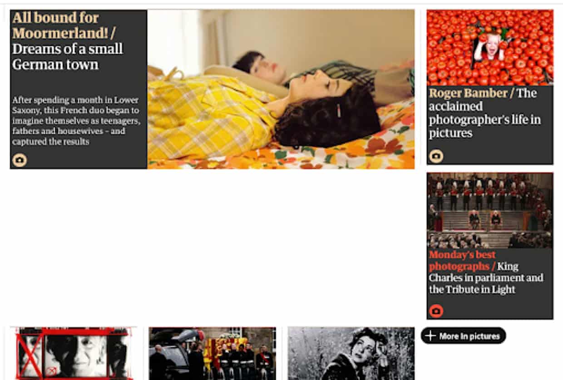Open parliament hall ceremony photo thumbnail
The width and height of the screenshot is (563, 380).
(x=490, y=210)
